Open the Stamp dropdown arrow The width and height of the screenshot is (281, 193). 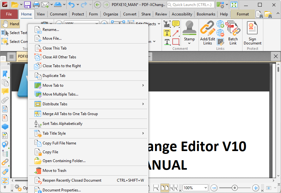pyautogui.click(x=189, y=43)
